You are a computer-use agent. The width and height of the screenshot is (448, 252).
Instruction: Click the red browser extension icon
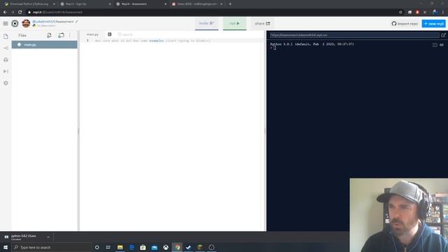point(417,13)
